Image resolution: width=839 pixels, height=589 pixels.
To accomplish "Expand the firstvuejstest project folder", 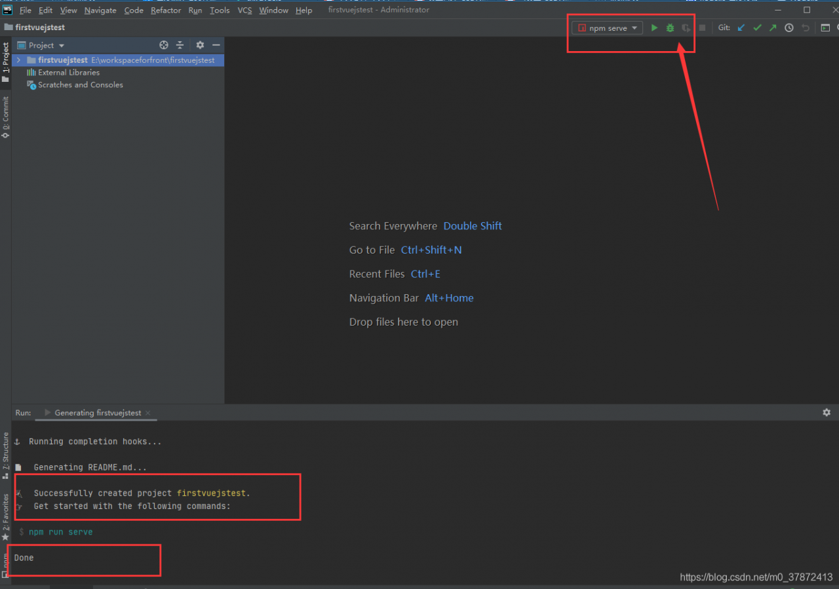I will point(18,60).
